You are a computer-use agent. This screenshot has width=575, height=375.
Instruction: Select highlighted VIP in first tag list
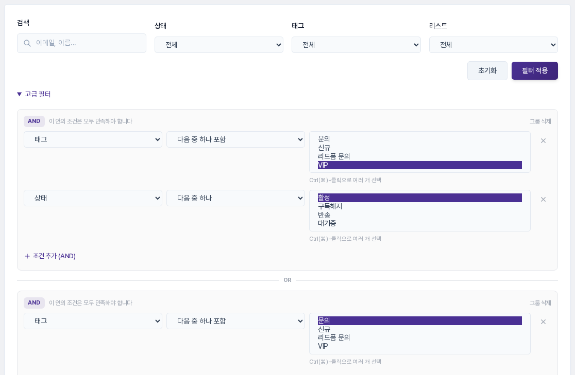click(419, 165)
